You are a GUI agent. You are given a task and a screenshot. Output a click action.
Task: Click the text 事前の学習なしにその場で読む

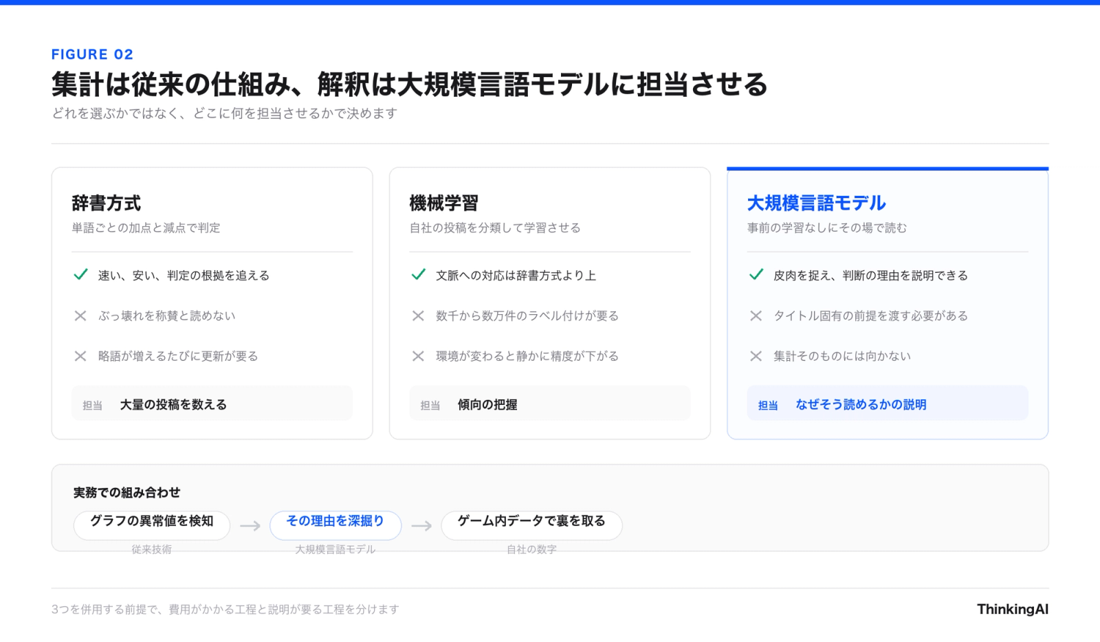(827, 228)
